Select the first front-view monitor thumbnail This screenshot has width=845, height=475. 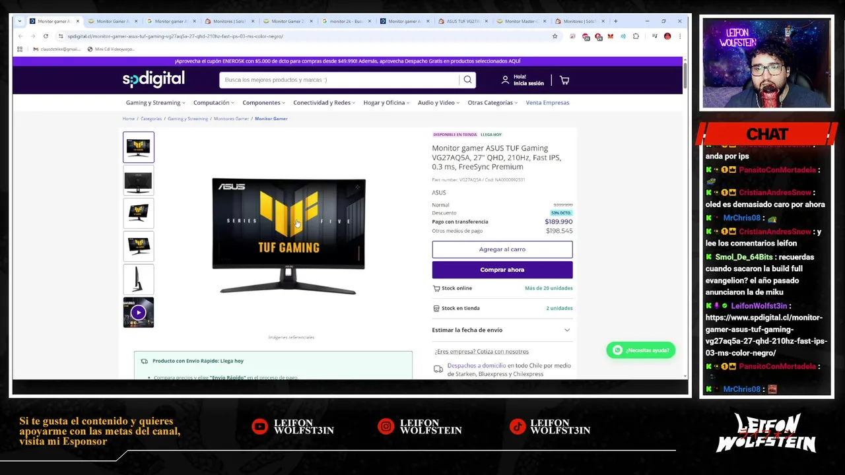point(138,147)
